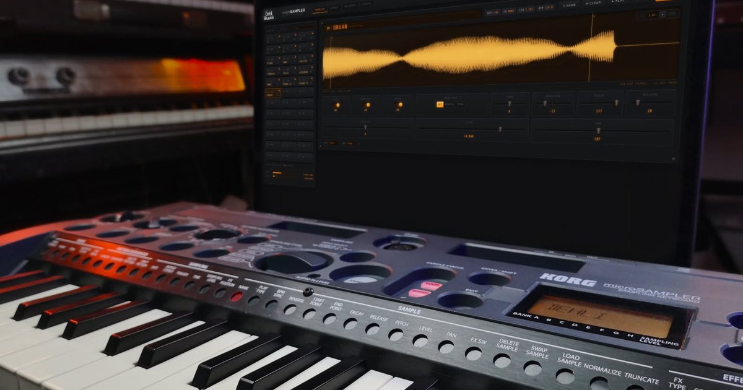
Task: Open the SAMPLES tab
Action: (x=319, y=10)
